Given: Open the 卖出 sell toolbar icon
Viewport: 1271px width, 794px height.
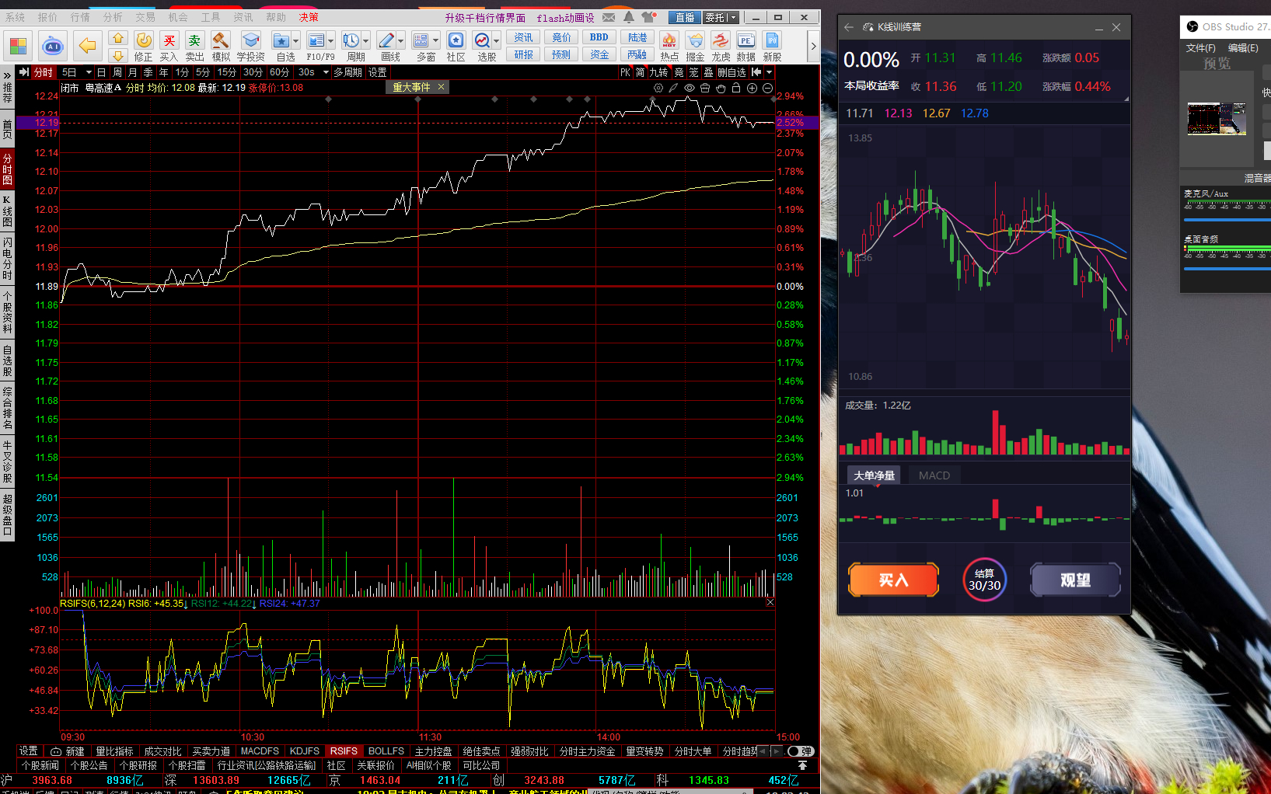Looking at the screenshot, I should pos(194,47).
